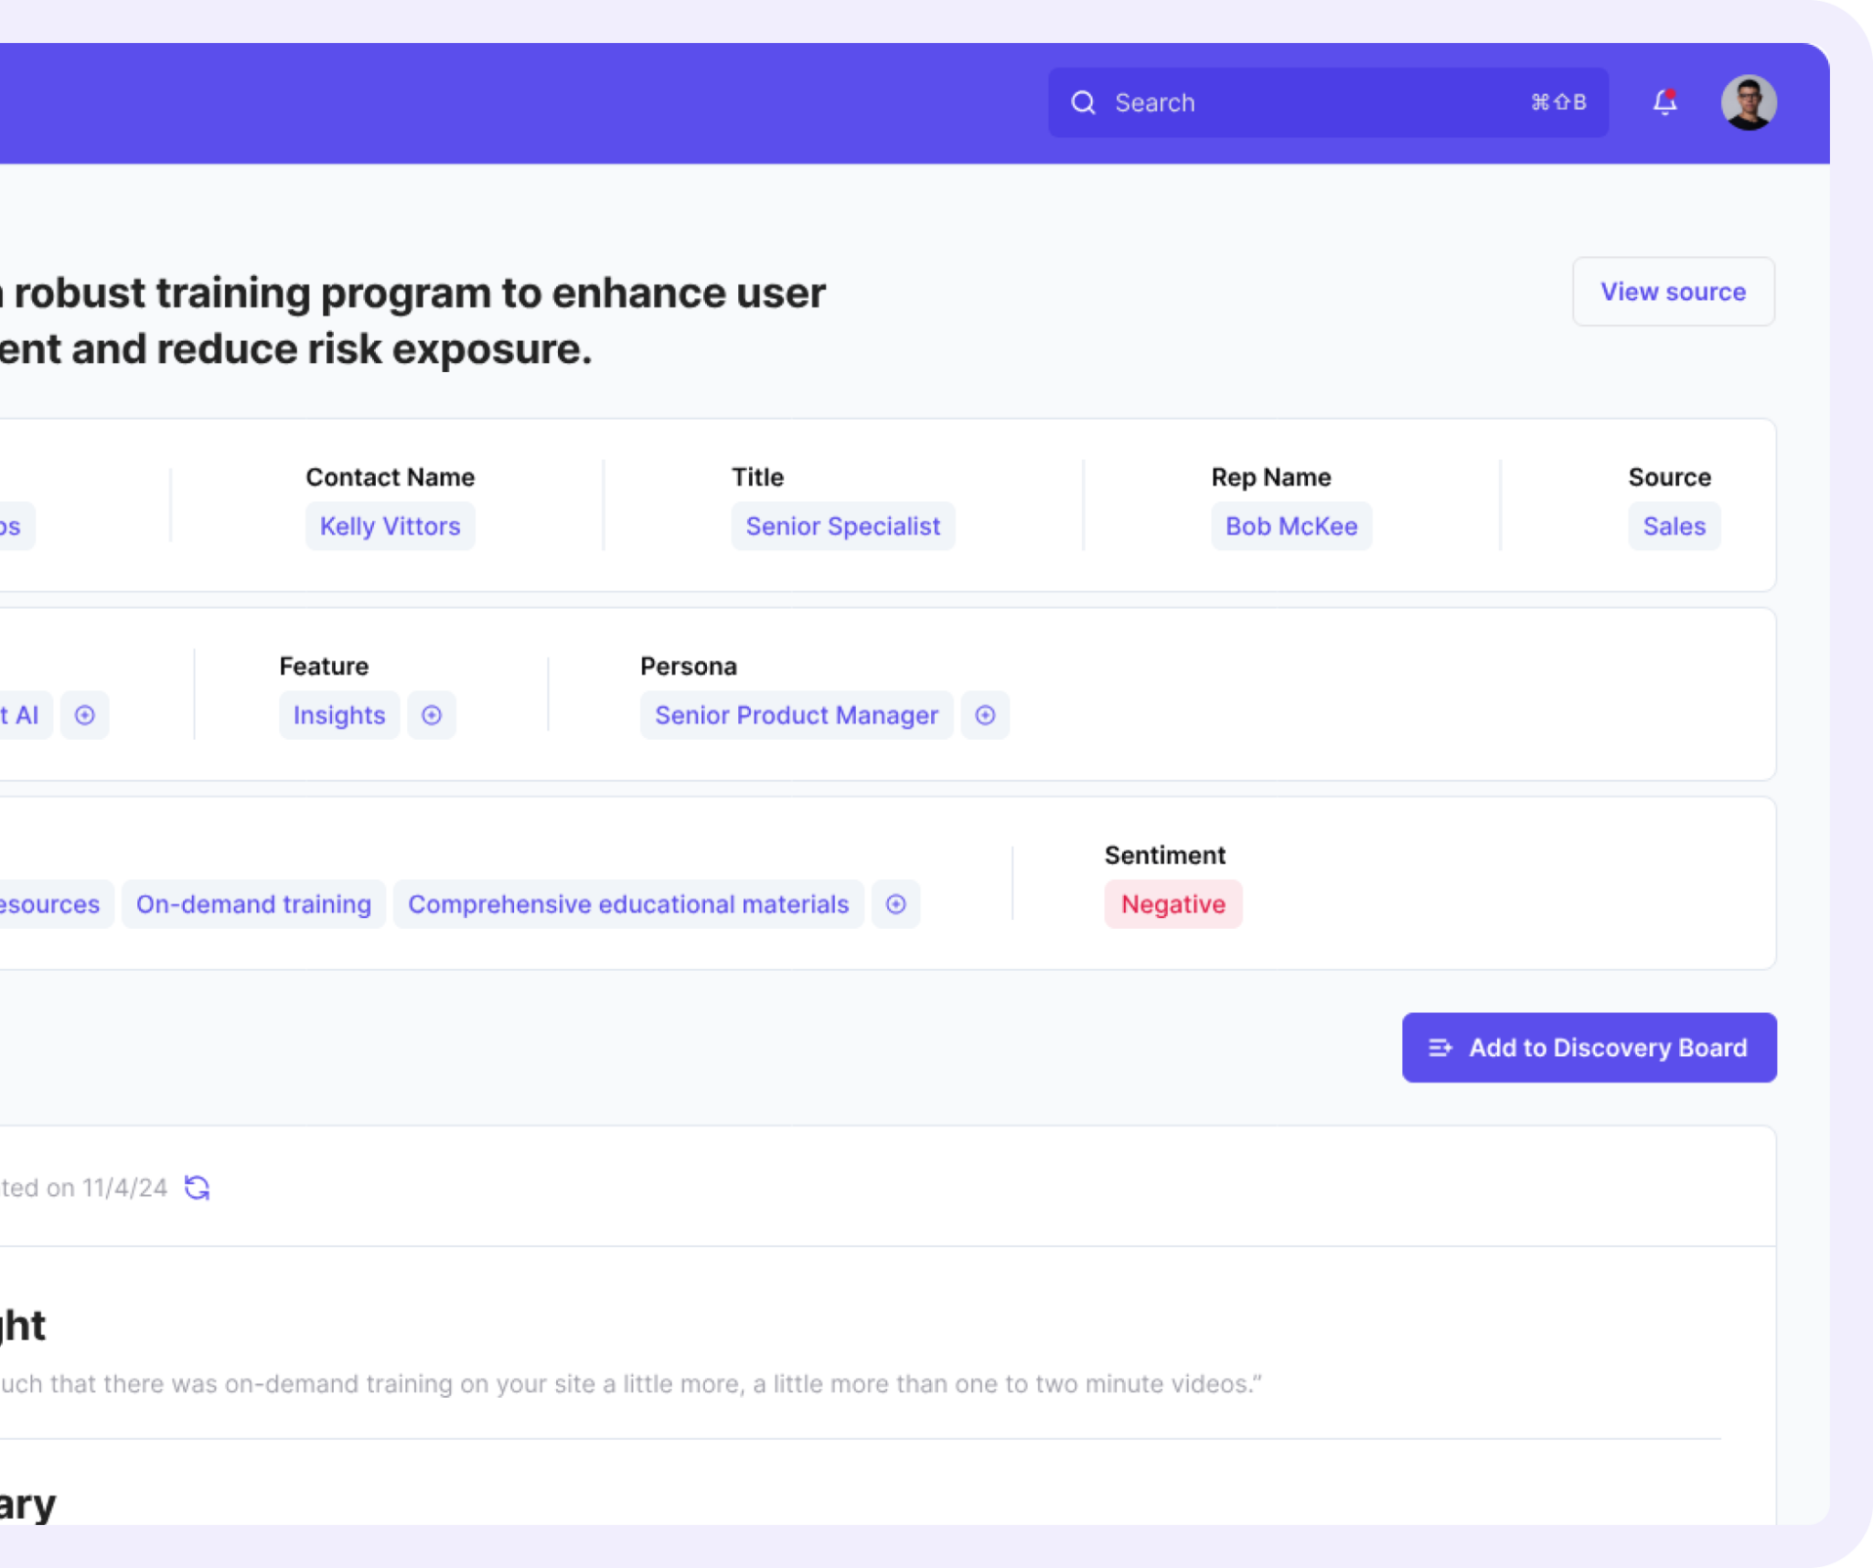Viewport: 1873px width, 1568px height.
Task: Click the add-to-list icon inside Discovery Board button
Action: pyautogui.click(x=1440, y=1048)
